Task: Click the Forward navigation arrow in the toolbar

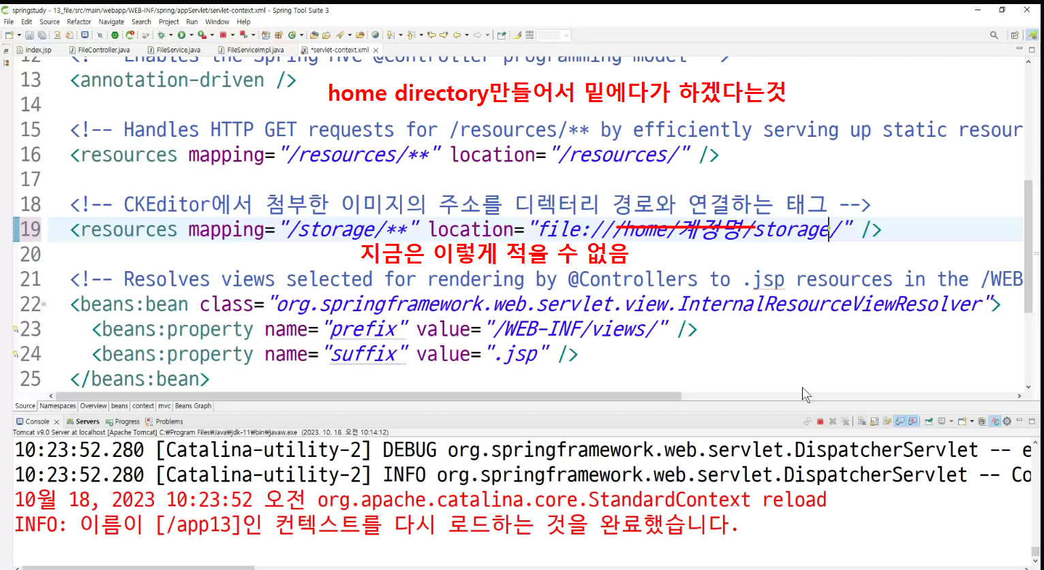Action: click(x=477, y=35)
